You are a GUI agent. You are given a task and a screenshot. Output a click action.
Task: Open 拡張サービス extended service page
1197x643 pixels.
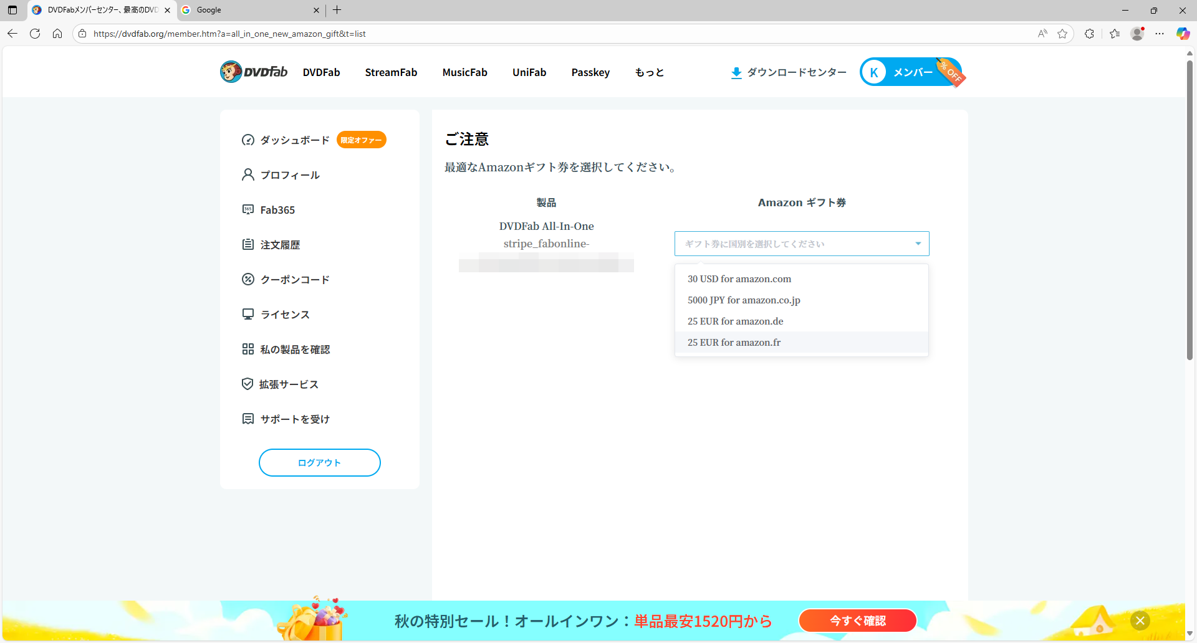[289, 384]
